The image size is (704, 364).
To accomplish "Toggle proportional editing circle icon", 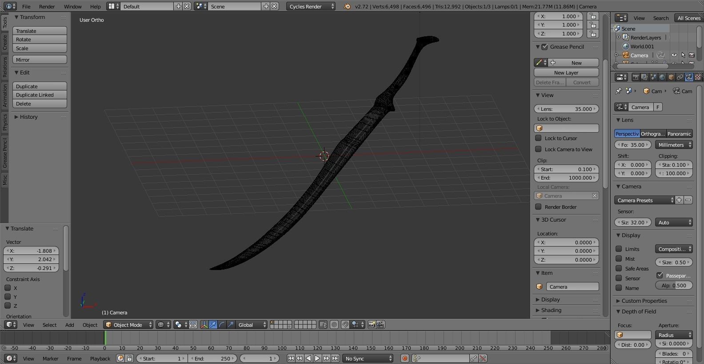I will [334, 325].
